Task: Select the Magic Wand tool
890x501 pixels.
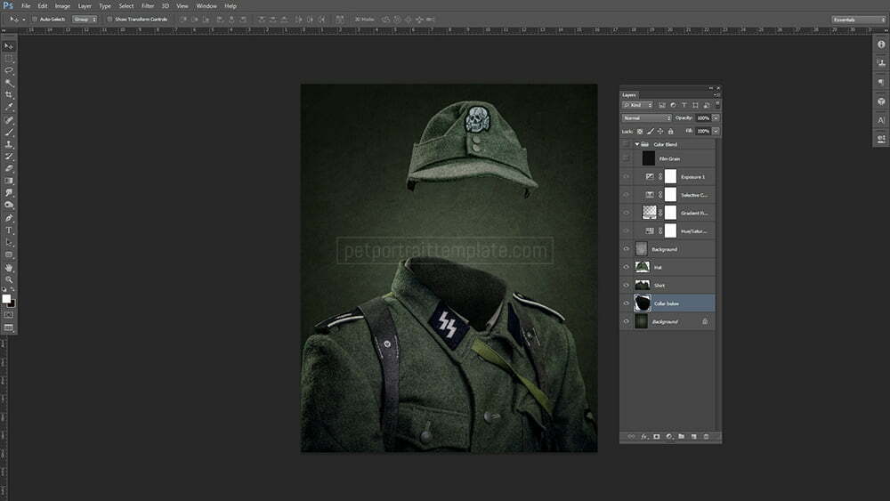Action: click(9, 83)
